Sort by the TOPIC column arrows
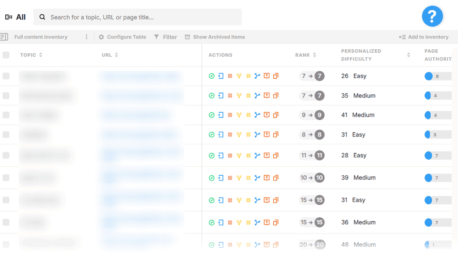The width and height of the screenshot is (458, 253). pyautogui.click(x=41, y=55)
